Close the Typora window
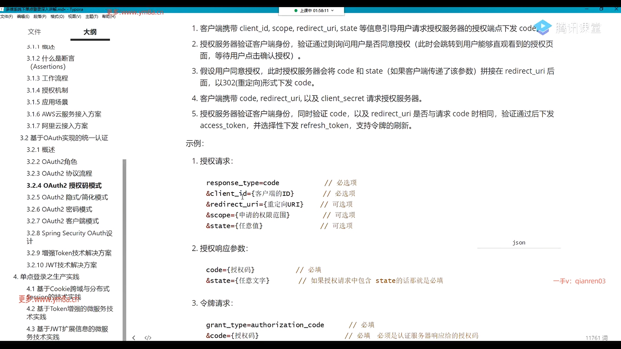 click(x=616, y=9)
